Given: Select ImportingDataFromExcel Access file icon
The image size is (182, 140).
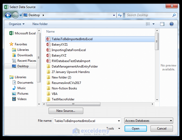Looking at the screenshot, I should [48, 50].
